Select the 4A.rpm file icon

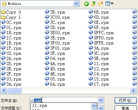[47, 63]
